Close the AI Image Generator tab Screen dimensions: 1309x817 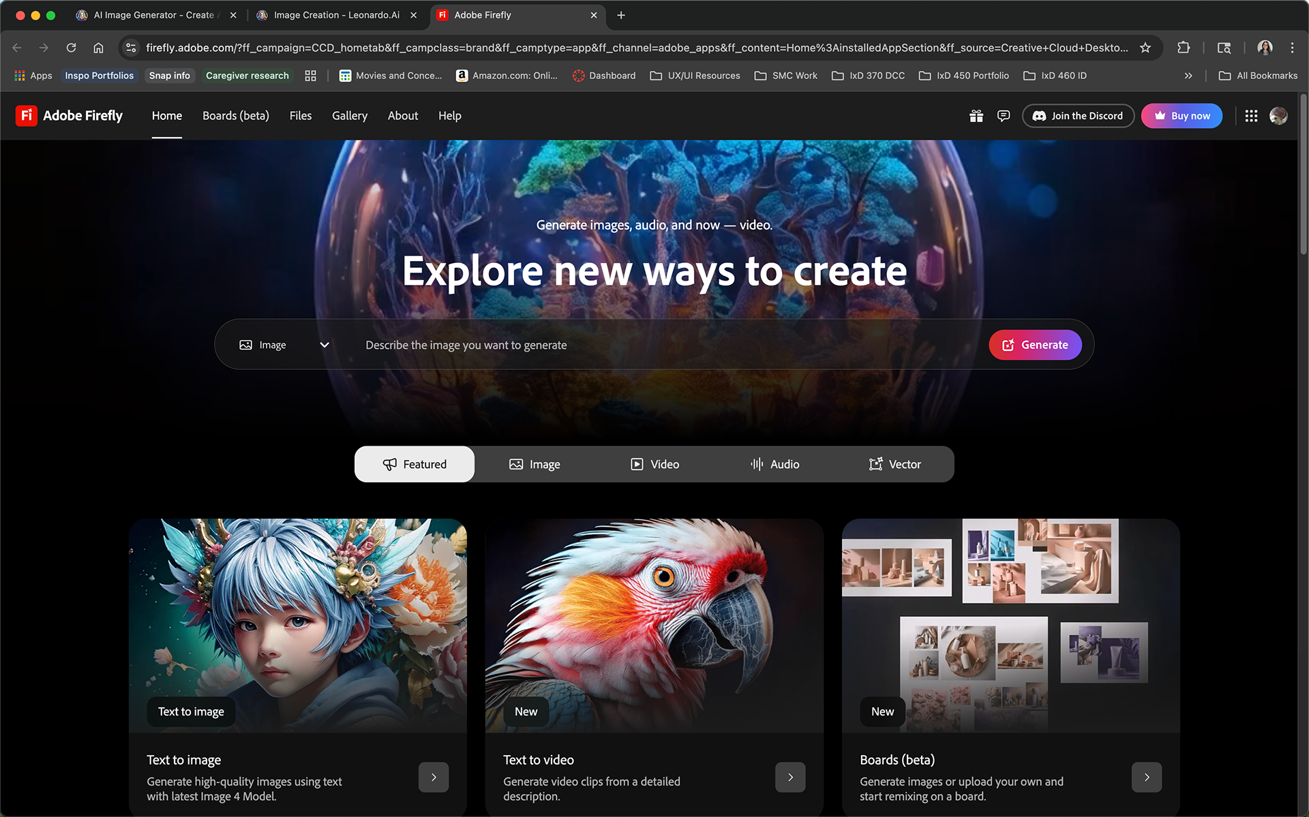click(233, 15)
